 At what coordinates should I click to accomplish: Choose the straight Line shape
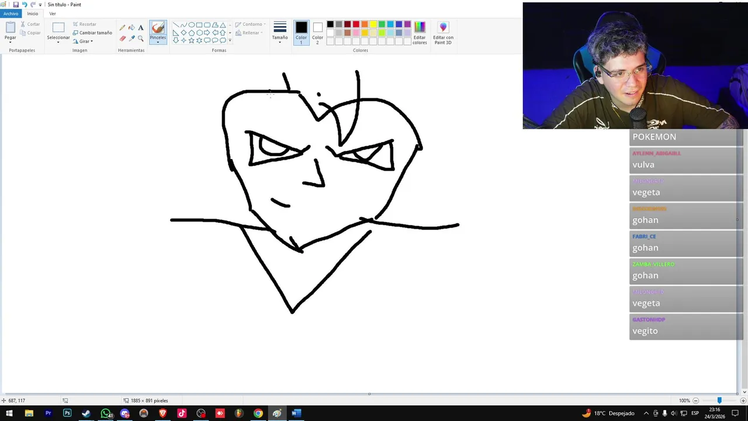176,25
